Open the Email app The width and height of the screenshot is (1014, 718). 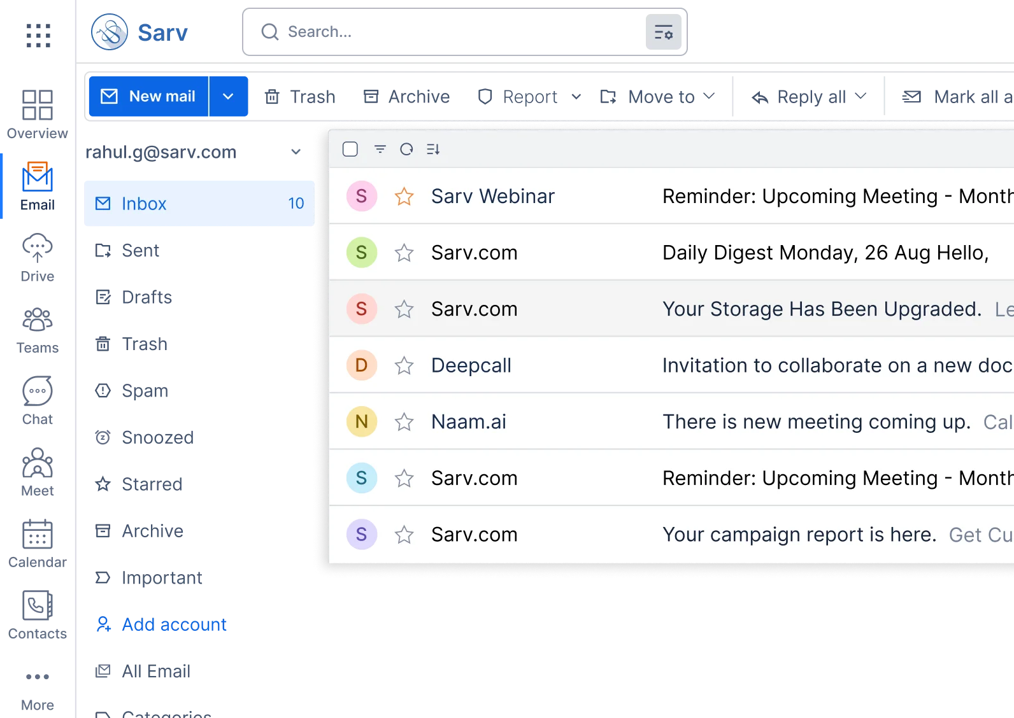(x=38, y=186)
